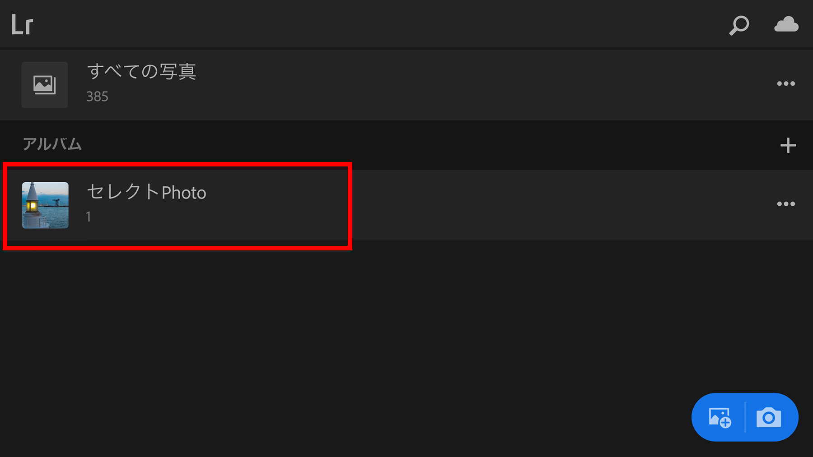This screenshot has width=813, height=457.
Task: Click the Lr Lightroom logo
Action: (x=22, y=24)
